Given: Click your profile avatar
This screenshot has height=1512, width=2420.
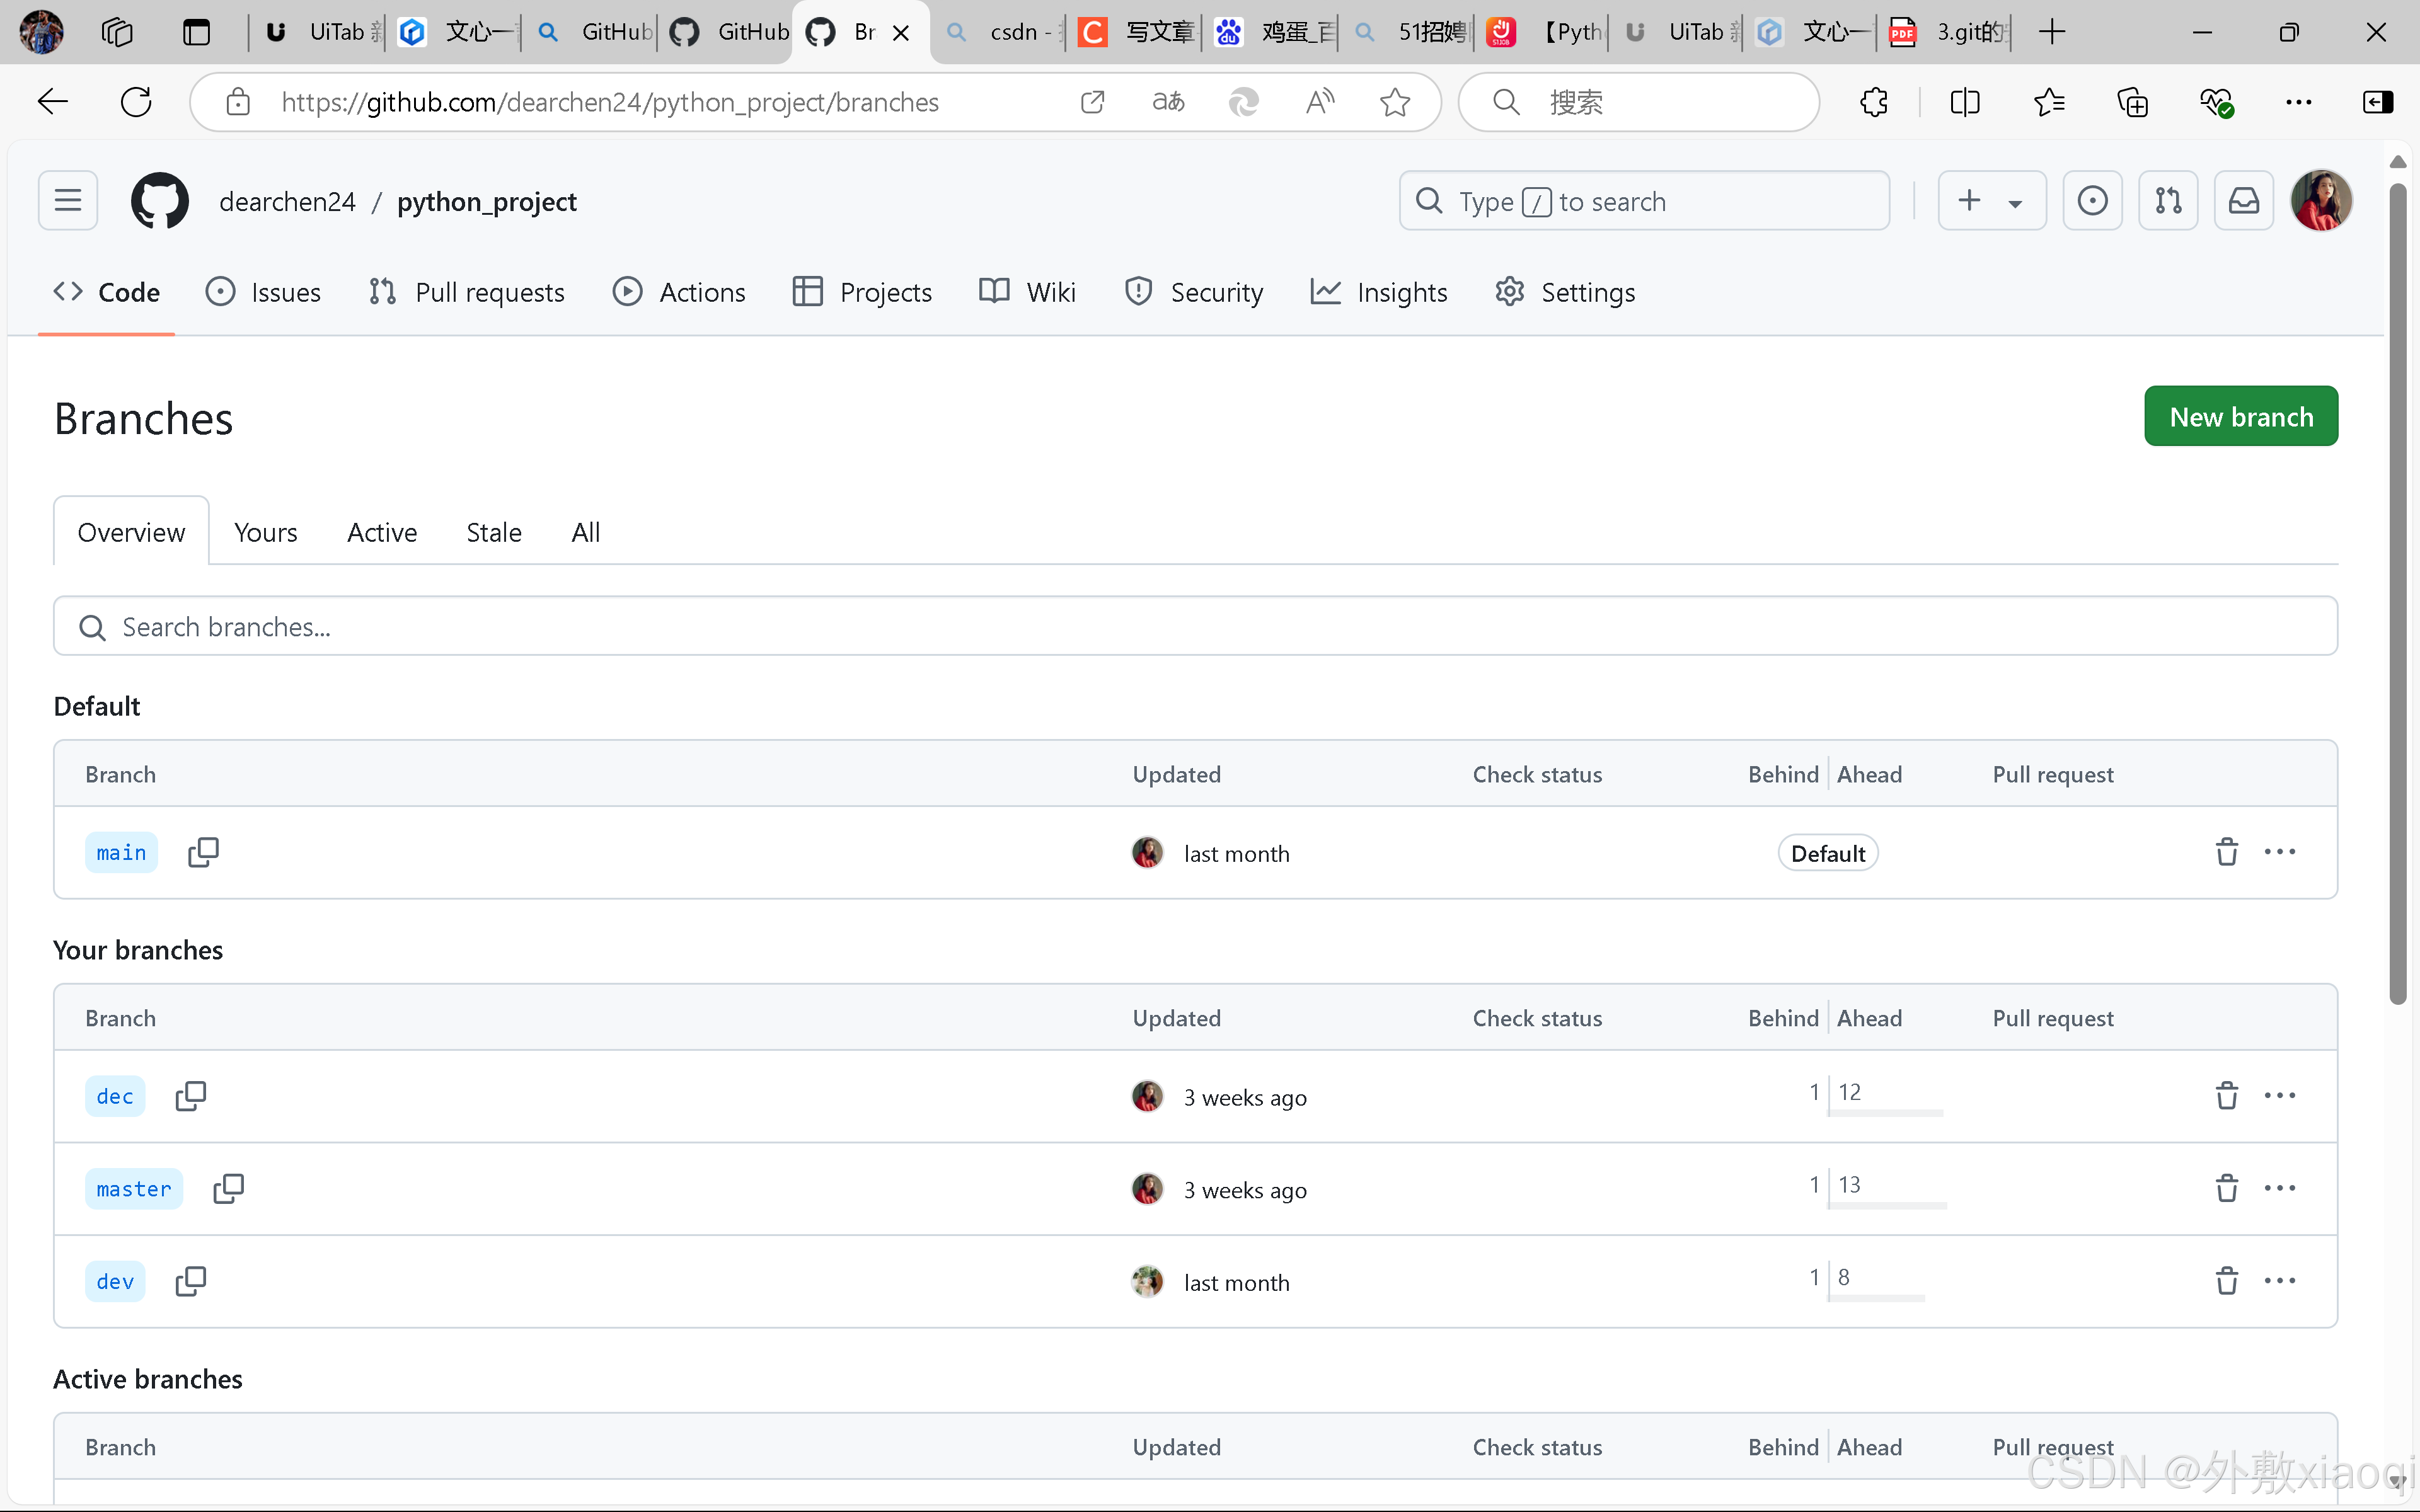Looking at the screenshot, I should coord(2321,200).
